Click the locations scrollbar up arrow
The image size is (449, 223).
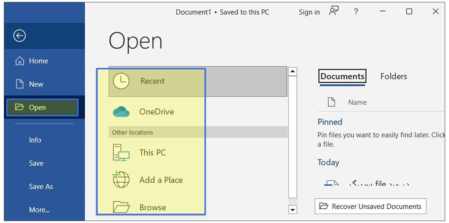(x=292, y=71)
